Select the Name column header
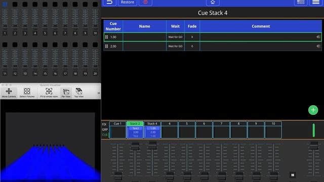Screen dimensions: 324x182 (144, 26)
